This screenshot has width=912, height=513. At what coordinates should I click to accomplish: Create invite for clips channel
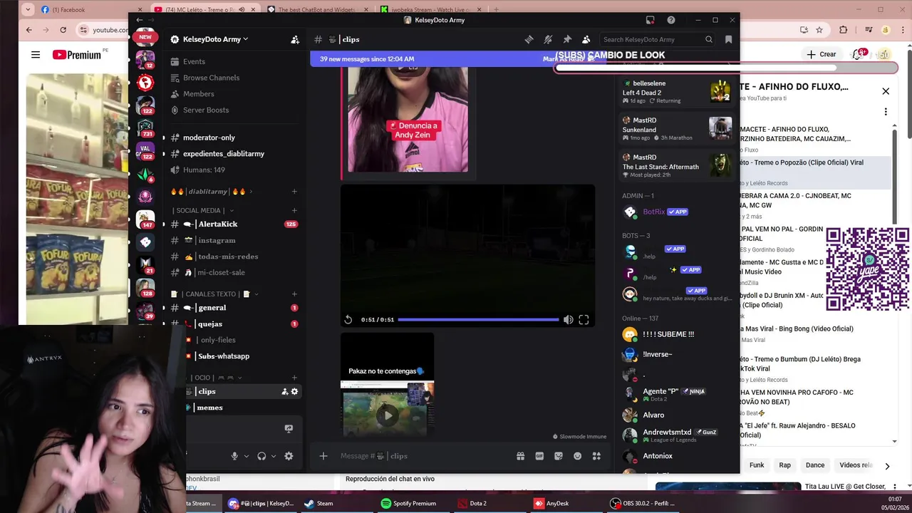284,391
